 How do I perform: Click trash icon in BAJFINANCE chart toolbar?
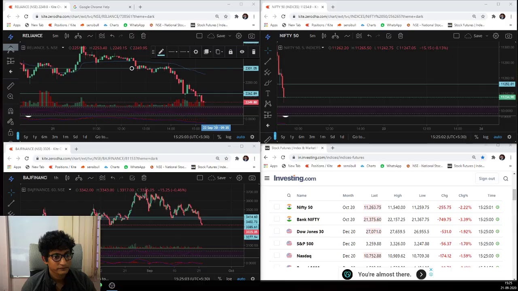[x=144, y=178]
